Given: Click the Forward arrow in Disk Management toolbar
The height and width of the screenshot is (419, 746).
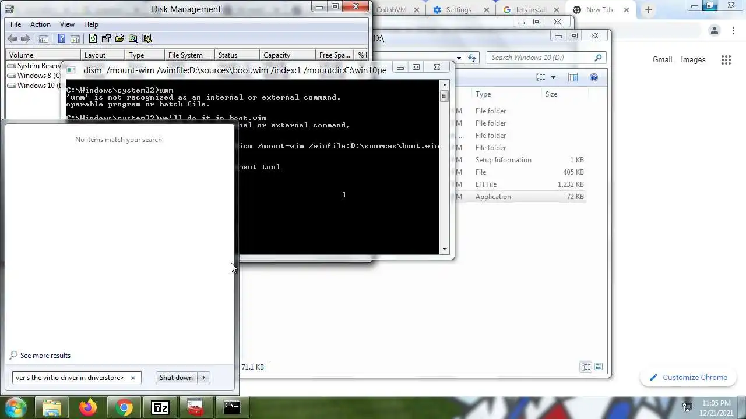Looking at the screenshot, I should click(x=26, y=38).
